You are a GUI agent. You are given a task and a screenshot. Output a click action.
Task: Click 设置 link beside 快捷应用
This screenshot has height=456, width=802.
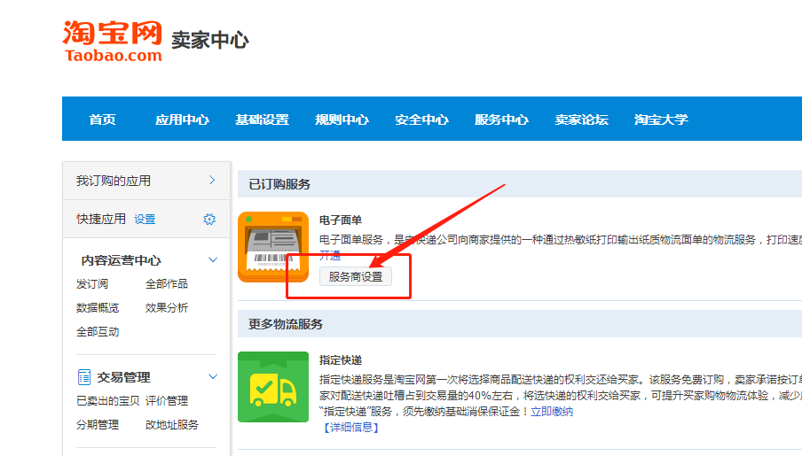coord(145,219)
